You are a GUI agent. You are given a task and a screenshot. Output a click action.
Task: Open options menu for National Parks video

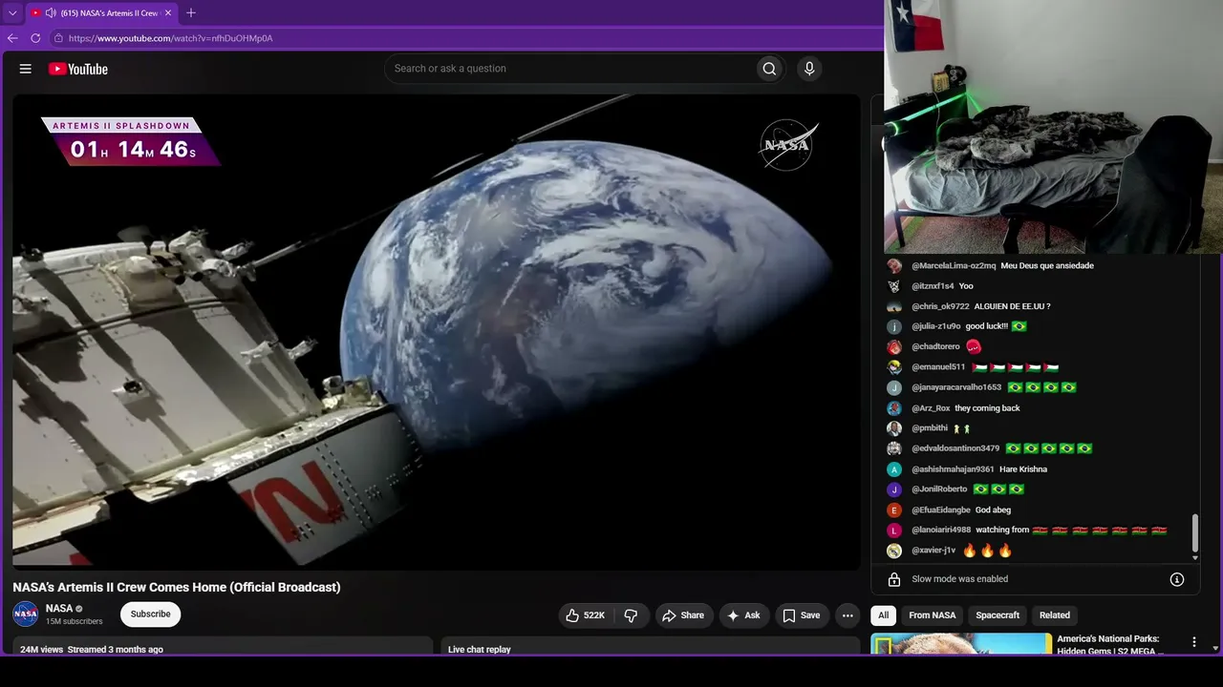click(x=1193, y=642)
